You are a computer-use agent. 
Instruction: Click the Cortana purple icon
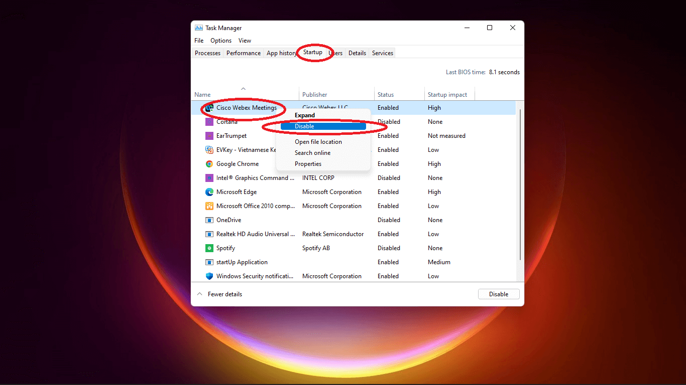click(209, 122)
